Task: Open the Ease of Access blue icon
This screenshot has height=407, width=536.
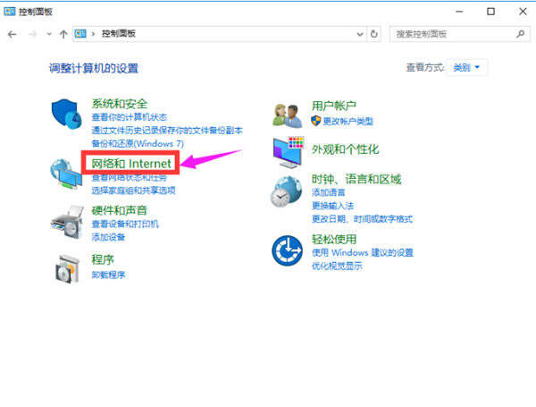Action: point(287,251)
